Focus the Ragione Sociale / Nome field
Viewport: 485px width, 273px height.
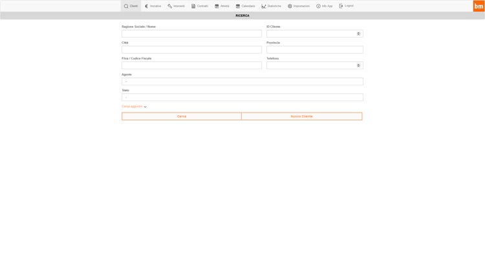[x=191, y=34]
